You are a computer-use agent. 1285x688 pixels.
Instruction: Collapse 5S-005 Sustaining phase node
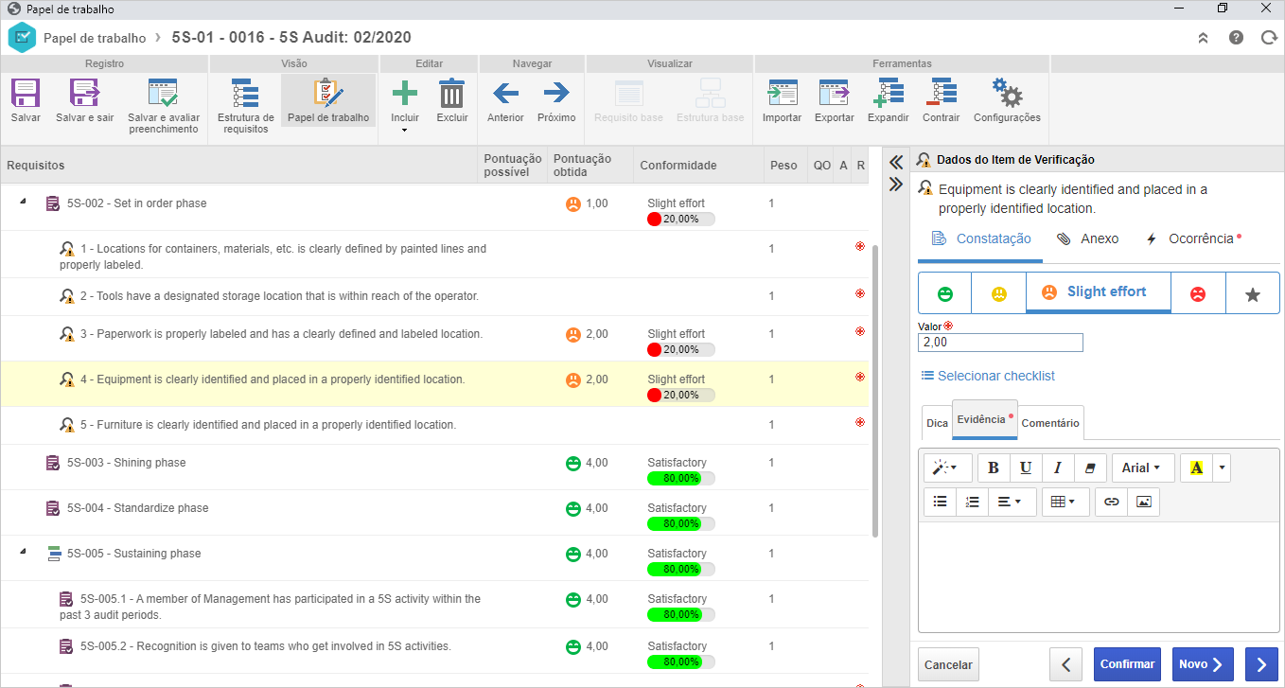[24, 552]
